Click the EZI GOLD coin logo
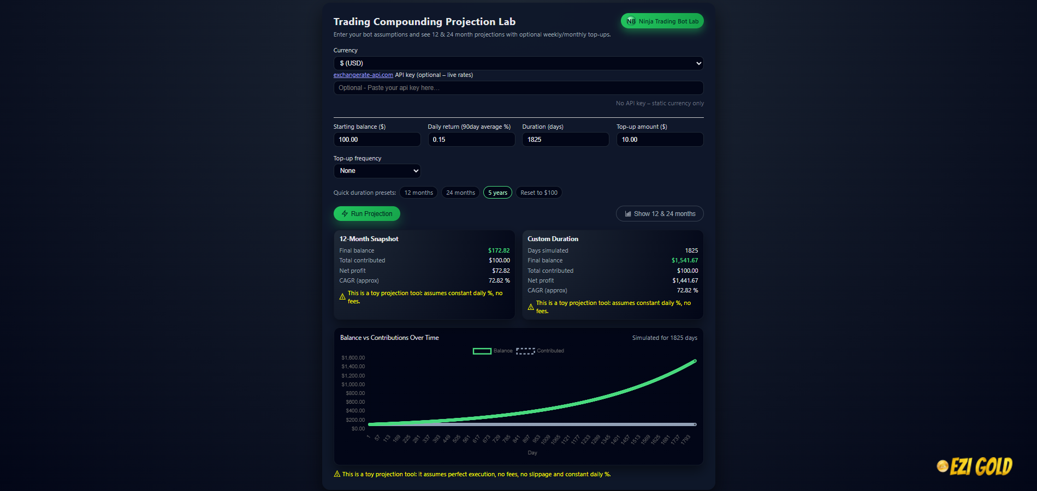 point(943,466)
